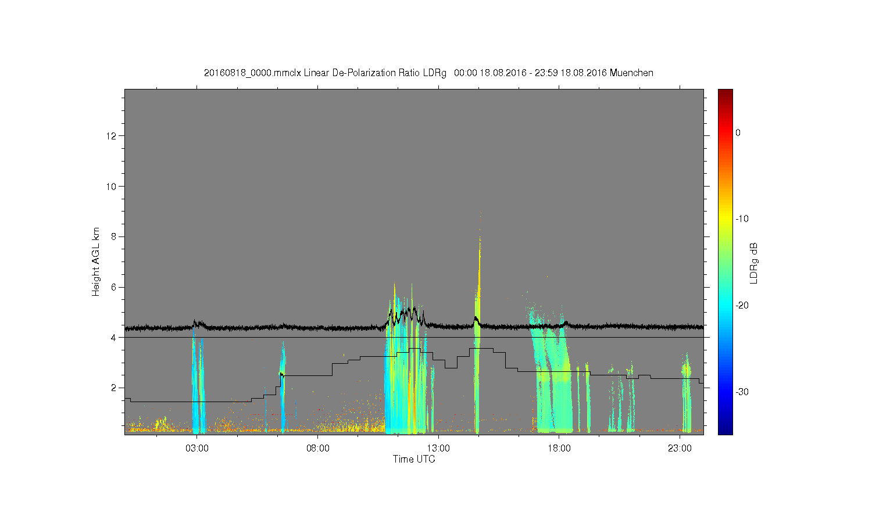Click the 18:00 time axis label
Image resolution: width=872 pixels, height=523 pixels.
(x=559, y=449)
